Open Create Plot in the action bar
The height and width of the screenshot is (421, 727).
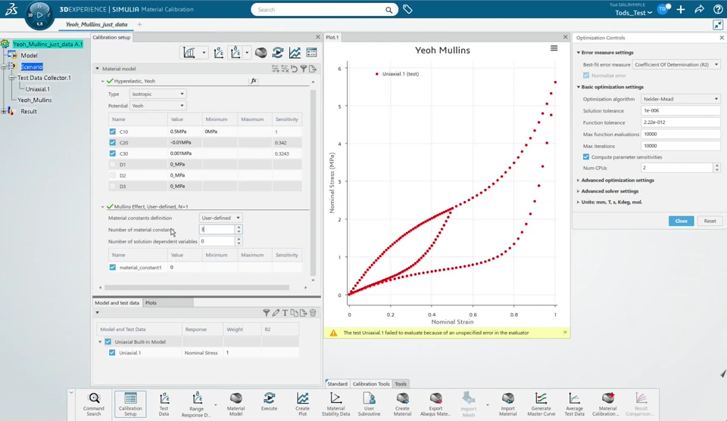pyautogui.click(x=302, y=404)
